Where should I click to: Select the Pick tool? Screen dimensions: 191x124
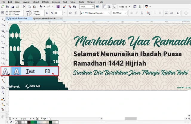(3, 19)
